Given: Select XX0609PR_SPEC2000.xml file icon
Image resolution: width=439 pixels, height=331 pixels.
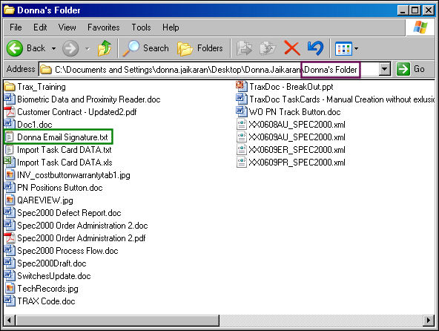Looking at the screenshot, I should click(x=241, y=163).
